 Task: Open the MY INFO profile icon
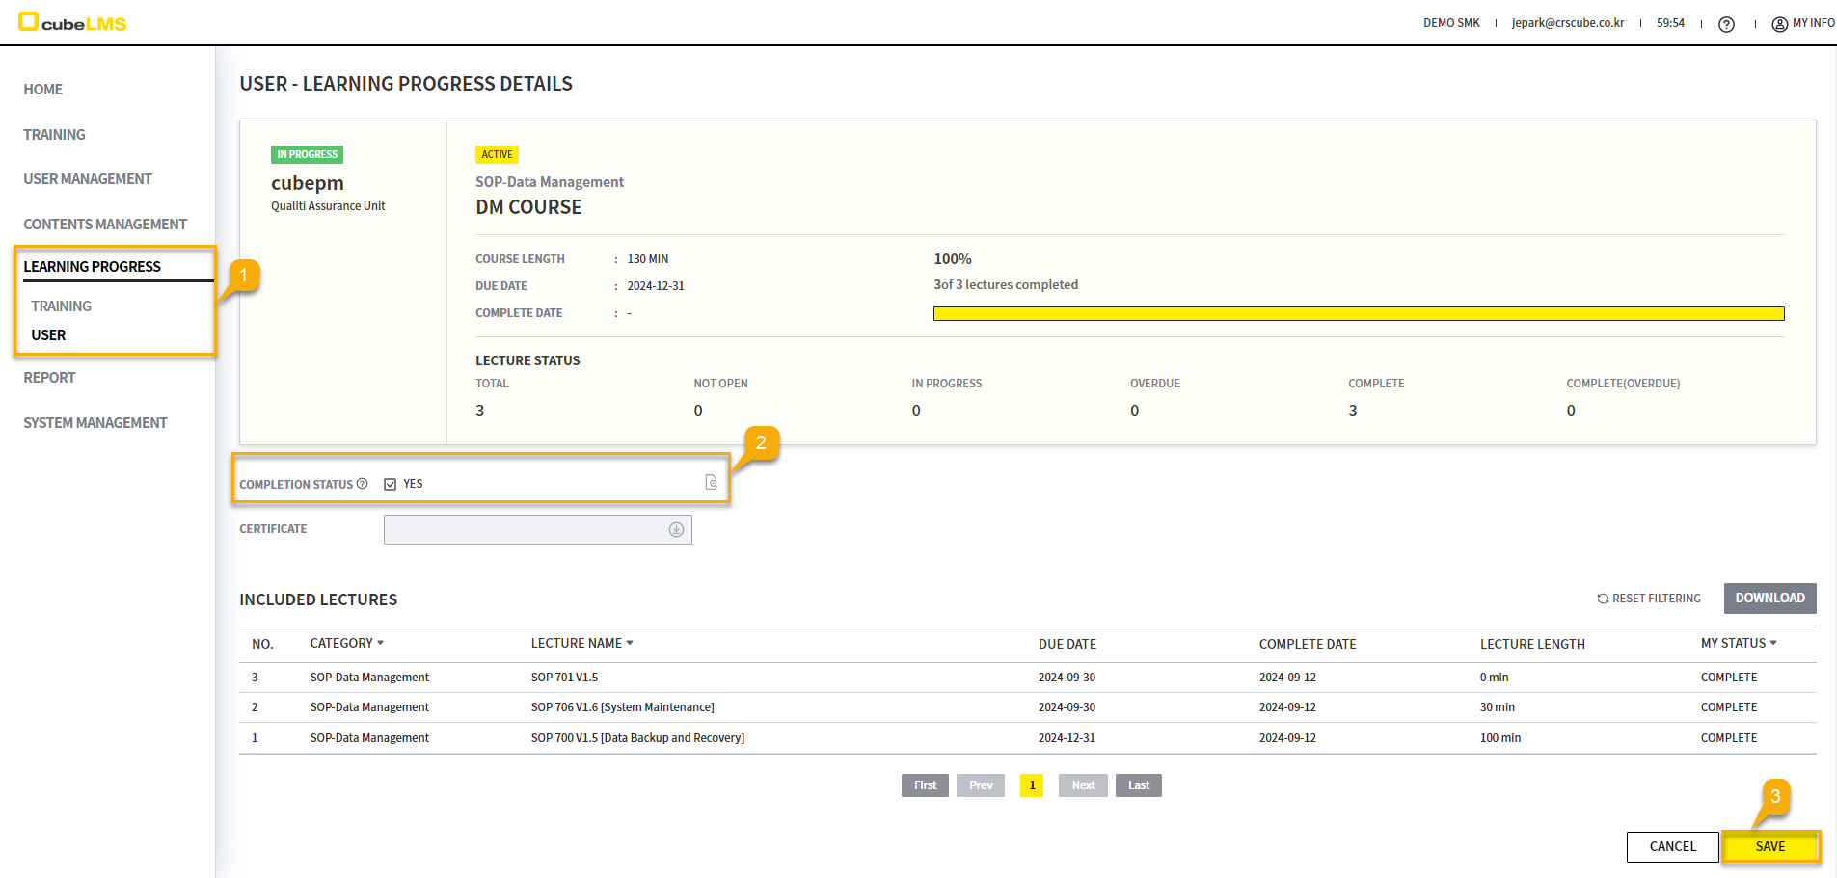coord(1779,24)
